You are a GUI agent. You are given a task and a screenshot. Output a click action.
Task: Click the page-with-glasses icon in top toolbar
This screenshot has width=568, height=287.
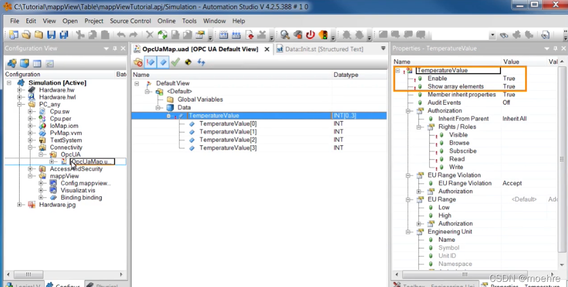545,35
